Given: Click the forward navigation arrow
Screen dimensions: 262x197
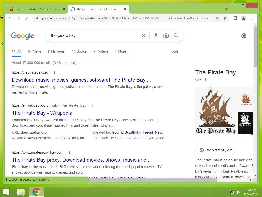Looking at the screenshot, I should point(18,18).
